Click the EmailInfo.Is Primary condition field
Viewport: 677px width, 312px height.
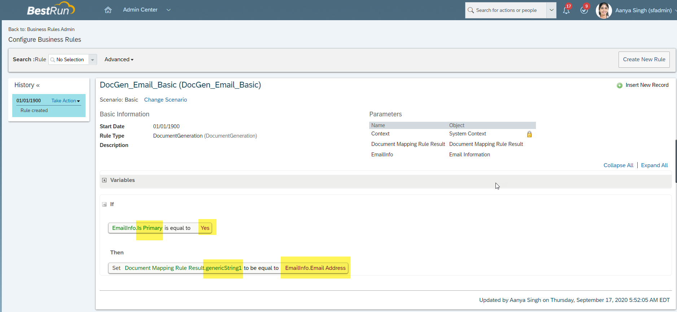137,228
